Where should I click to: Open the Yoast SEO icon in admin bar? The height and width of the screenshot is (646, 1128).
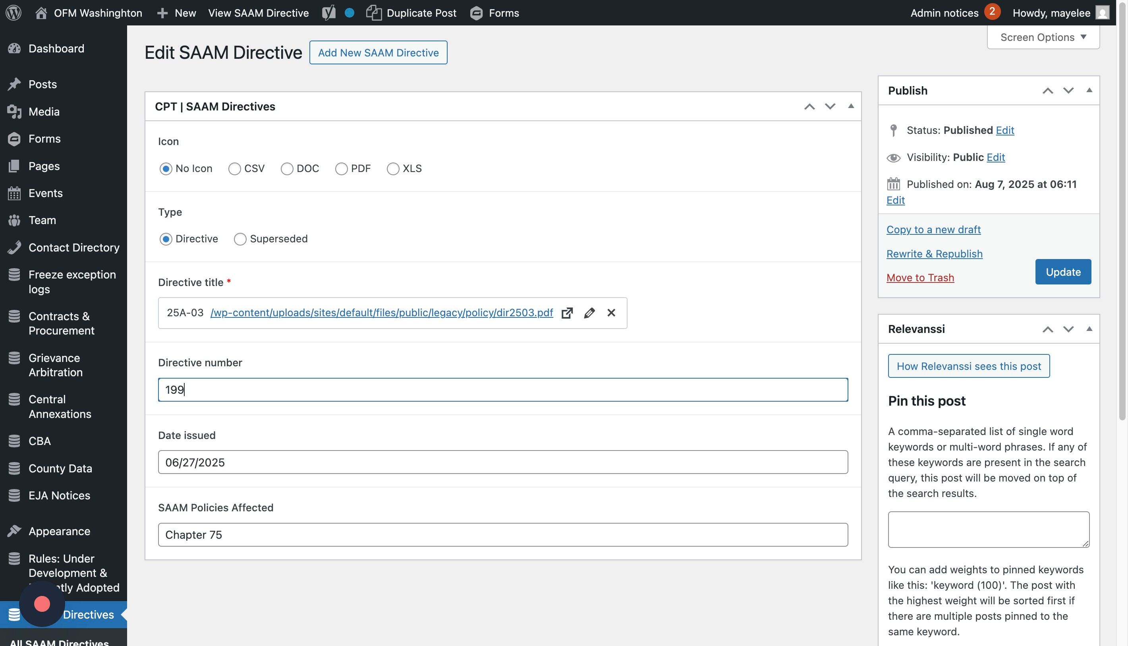pos(329,12)
